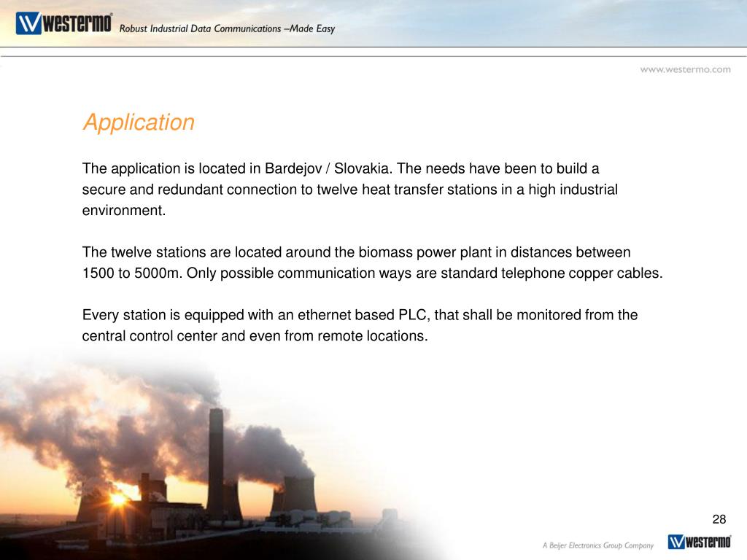Click the slide number 28
747x560 pixels.
coord(719,519)
